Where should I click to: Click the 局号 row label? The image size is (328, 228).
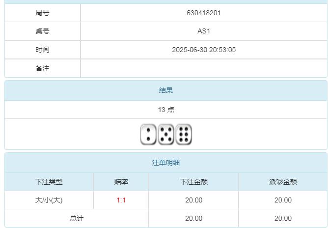(x=43, y=13)
